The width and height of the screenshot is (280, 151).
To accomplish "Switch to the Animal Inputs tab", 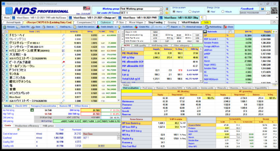I will pyautogui.click(x=14, y=22).
